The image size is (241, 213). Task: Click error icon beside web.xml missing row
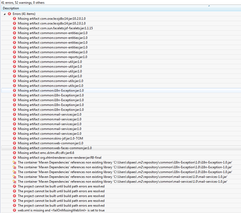click(14, 210)
